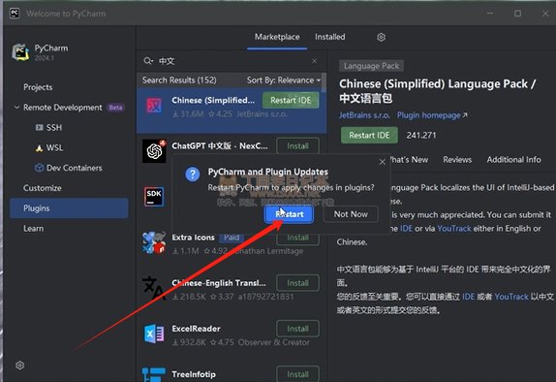
Task: Open the Reviews tab
Action: (x=457, y=160)
